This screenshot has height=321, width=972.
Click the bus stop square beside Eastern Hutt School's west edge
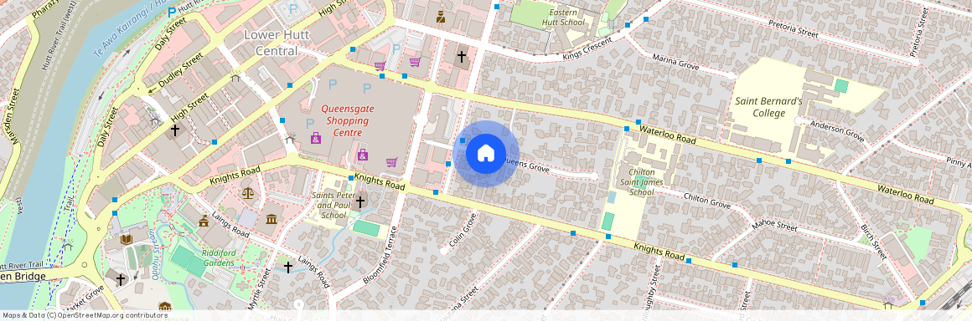pos(497,7)
